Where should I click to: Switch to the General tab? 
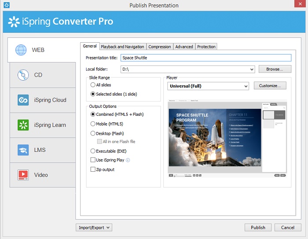(90, 46)
